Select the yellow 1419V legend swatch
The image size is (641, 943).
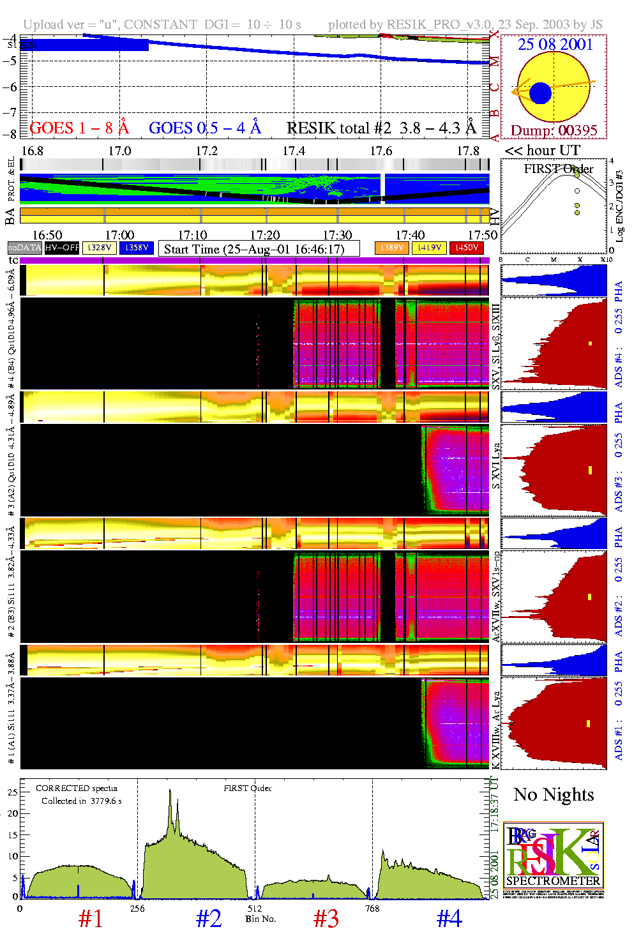click(x=429, y=248)
